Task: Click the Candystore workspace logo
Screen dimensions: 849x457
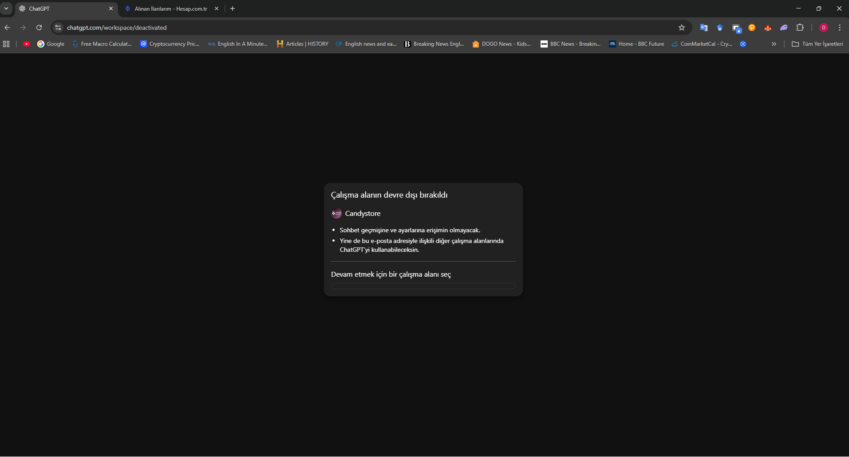Action: [336, 214]
